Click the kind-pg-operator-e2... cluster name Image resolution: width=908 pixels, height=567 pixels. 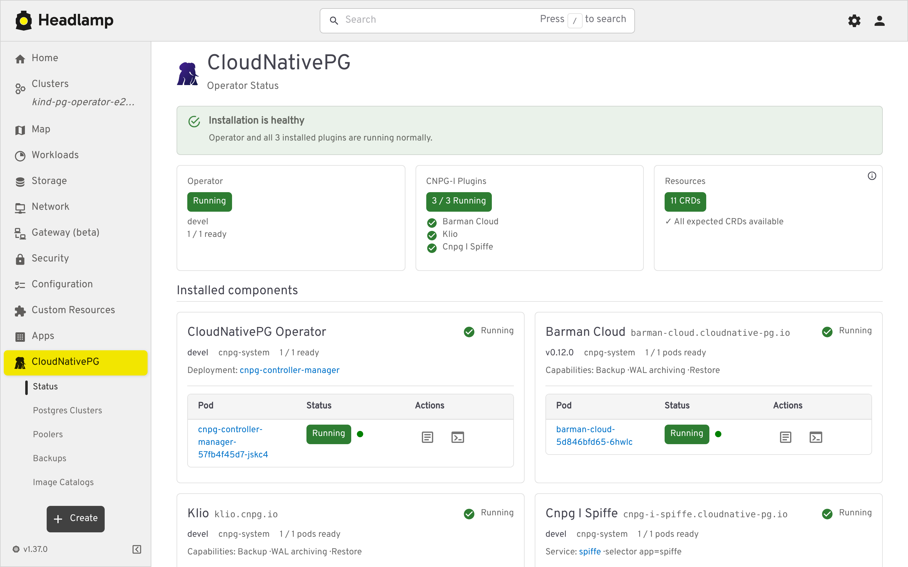coord(83,102)
